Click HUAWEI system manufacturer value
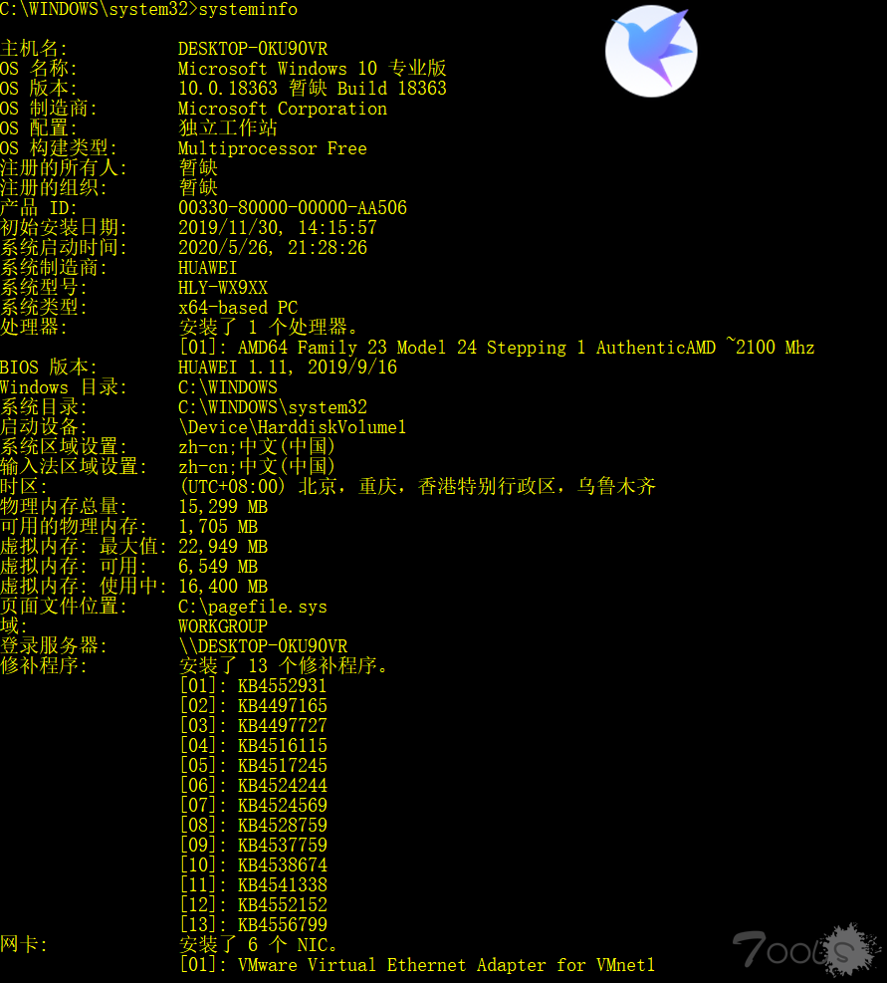887x983 pixels. 207,268
